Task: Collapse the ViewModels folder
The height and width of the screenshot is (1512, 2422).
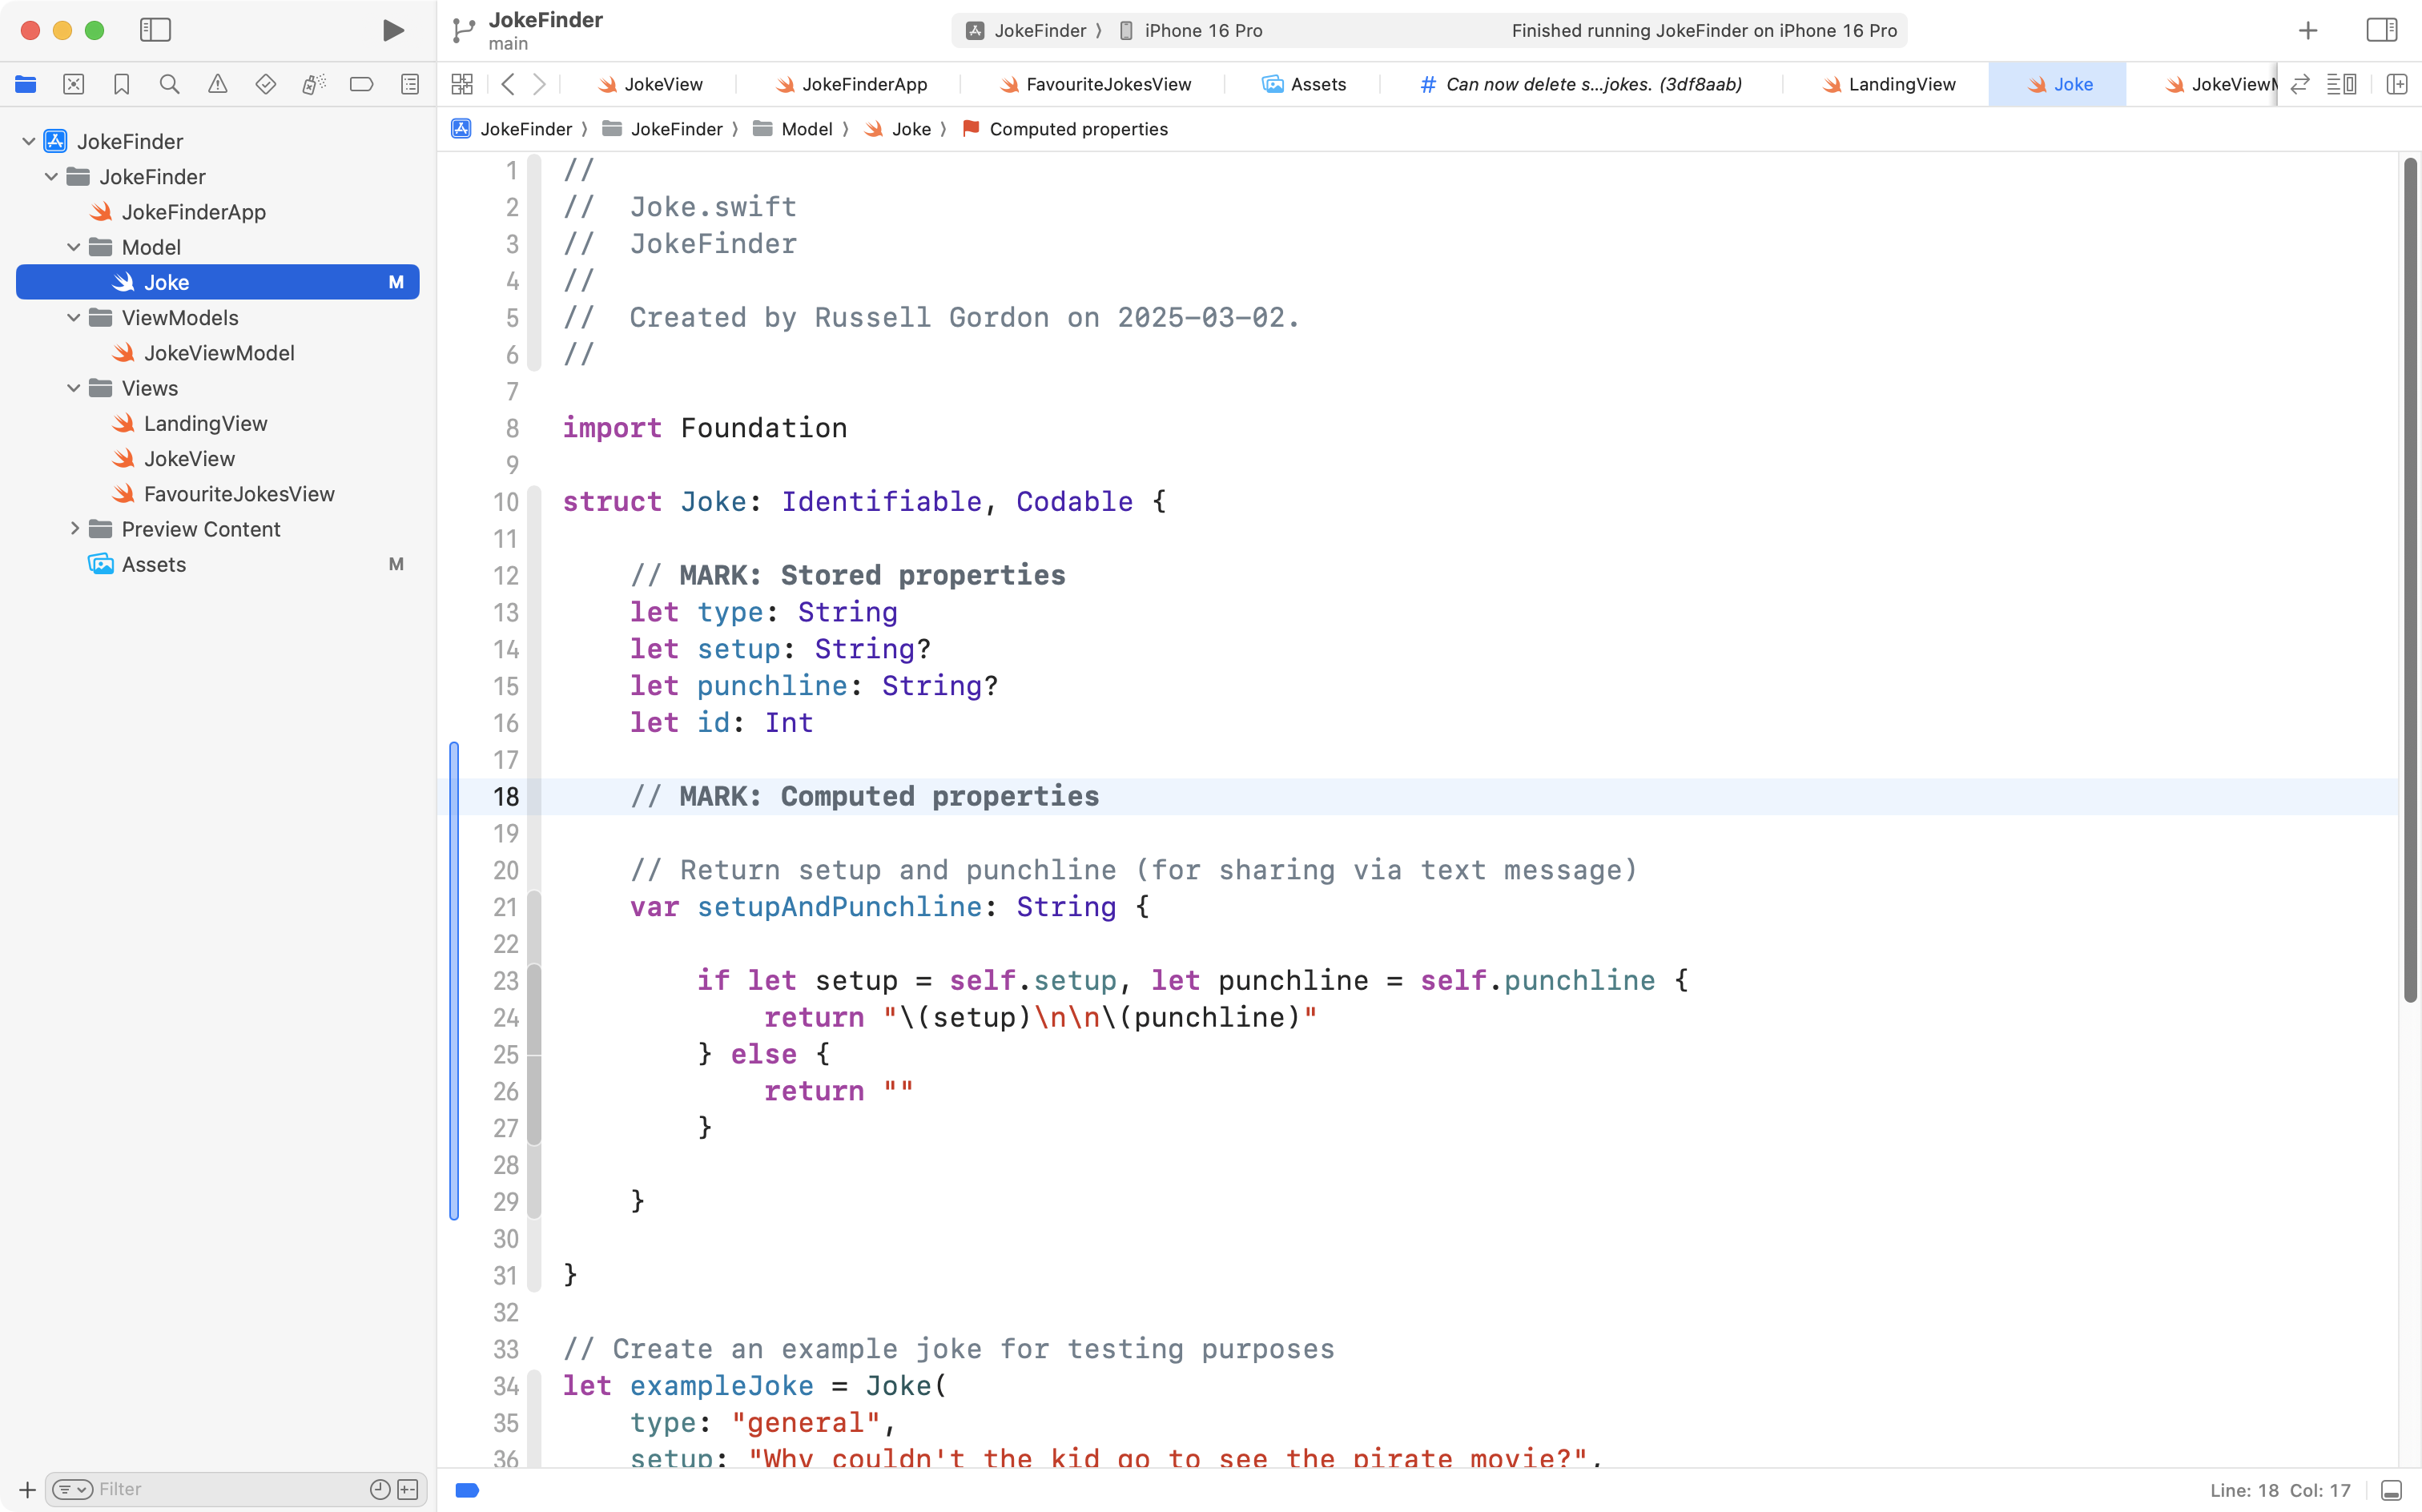Action: pyautogui.click(x=74, y=318)
